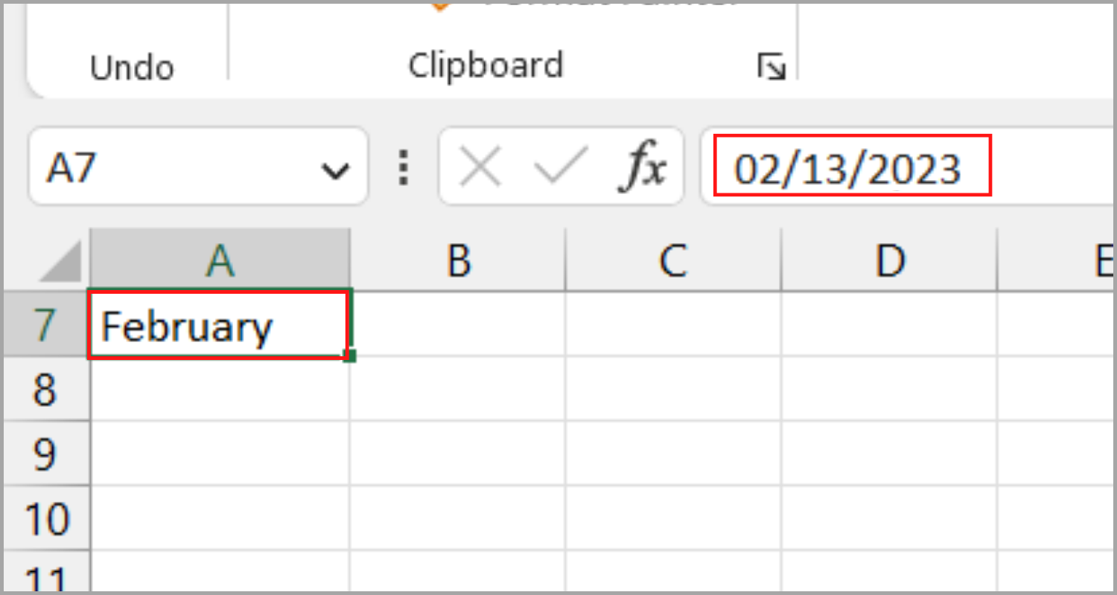The height and width of the screenshot is (595, 1117).
Task: Select column C header
Action: click(x=672, y=259)
